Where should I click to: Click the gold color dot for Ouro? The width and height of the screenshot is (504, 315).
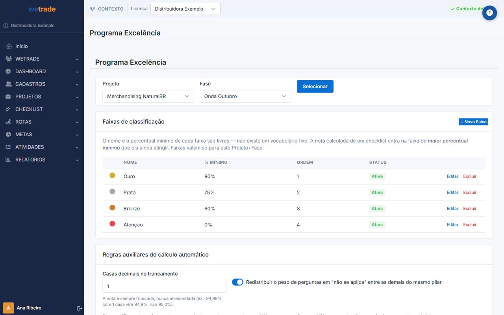coord(112,175)
